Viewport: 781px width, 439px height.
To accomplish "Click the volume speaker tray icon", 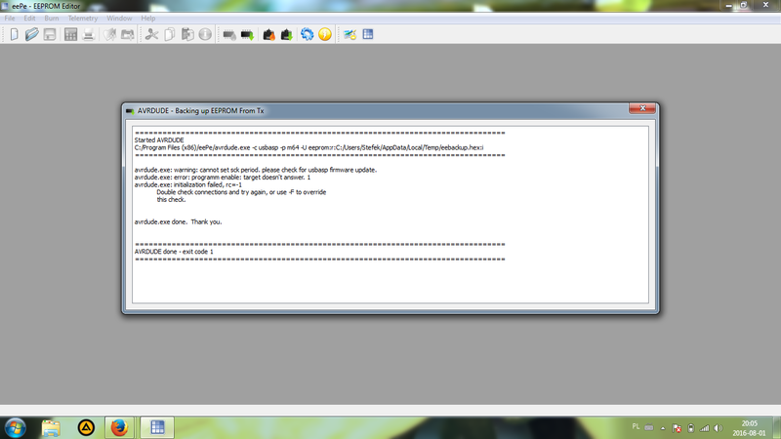I will click(x=718, y=428).
